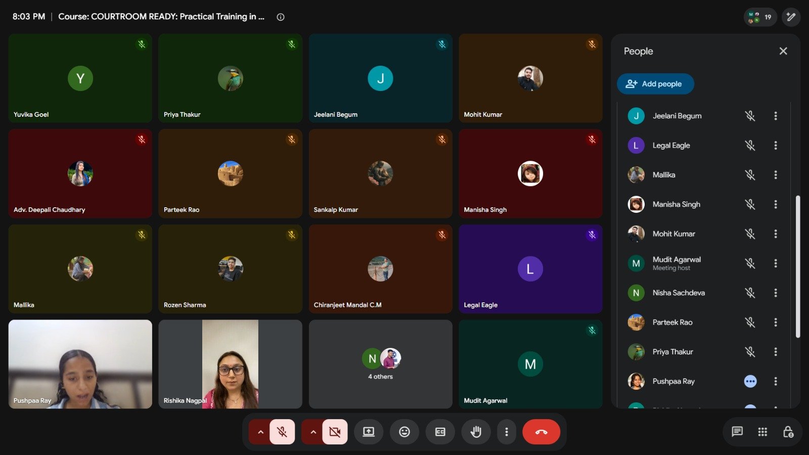809x455 pixels.
Task: Mute Mallika in People list
Action: (750, 175)
